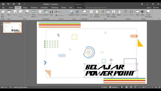Switch to the Design tab

[x=25, y=8]
